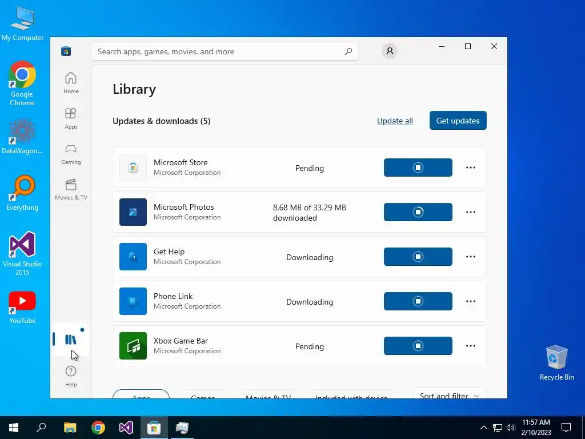This screenshot has width=585, height=439.
Task: Stop the Get Help download
Action: point(418,257)
